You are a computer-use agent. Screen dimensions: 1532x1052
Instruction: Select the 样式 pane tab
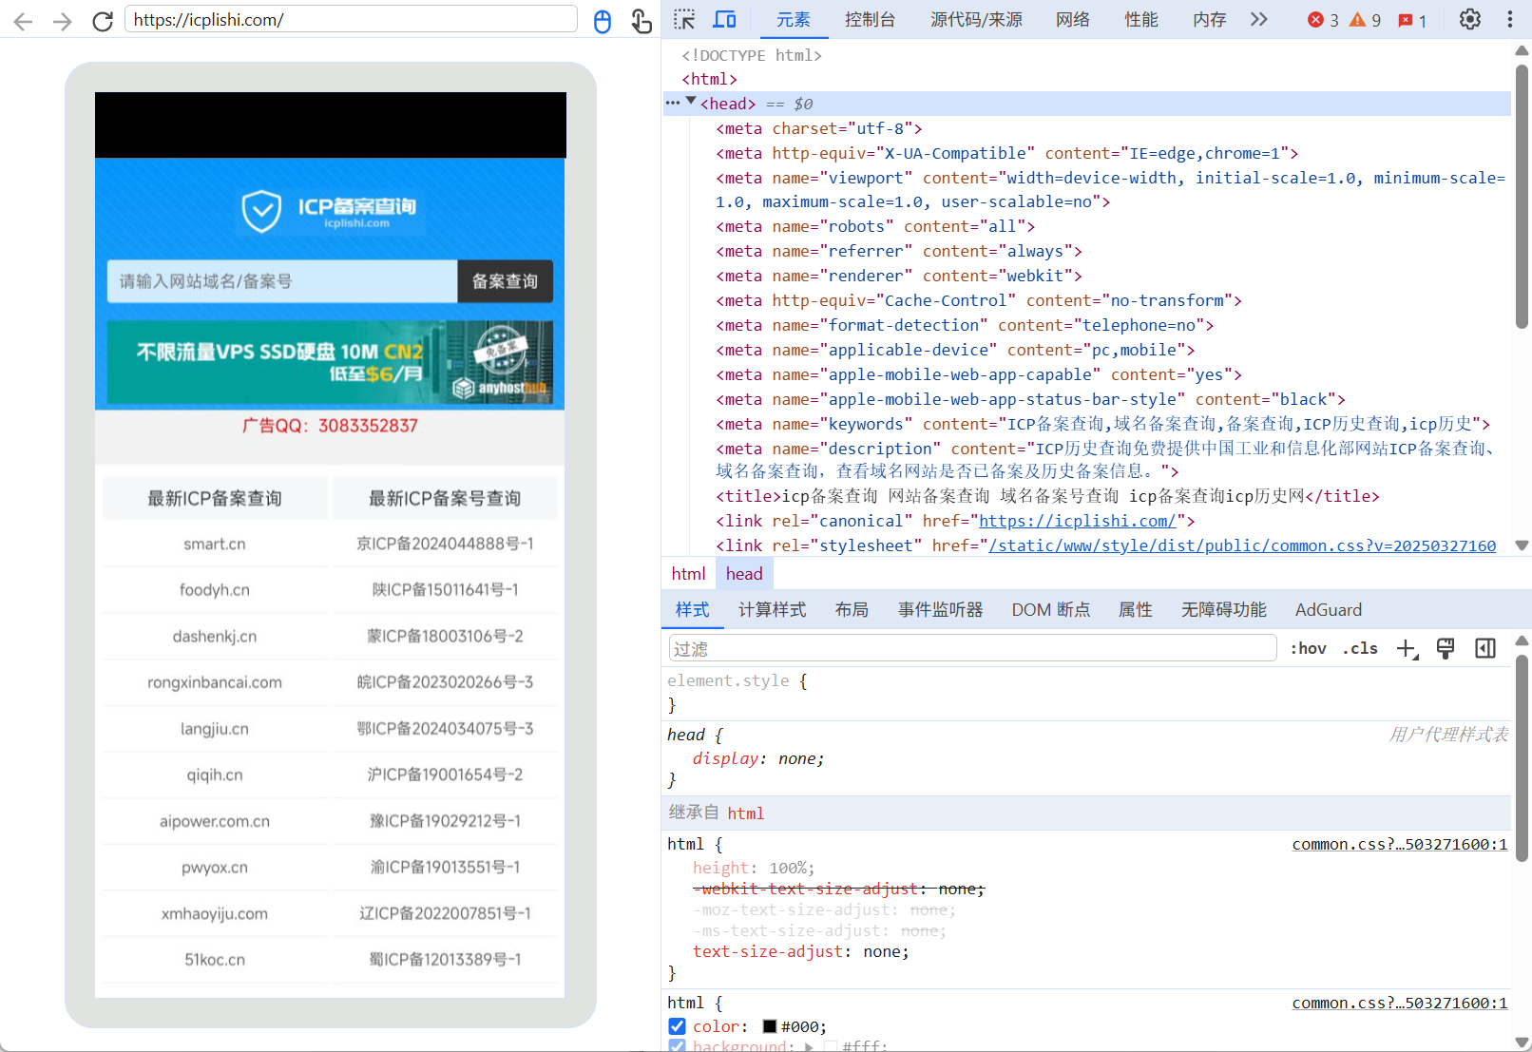[692, 610]
